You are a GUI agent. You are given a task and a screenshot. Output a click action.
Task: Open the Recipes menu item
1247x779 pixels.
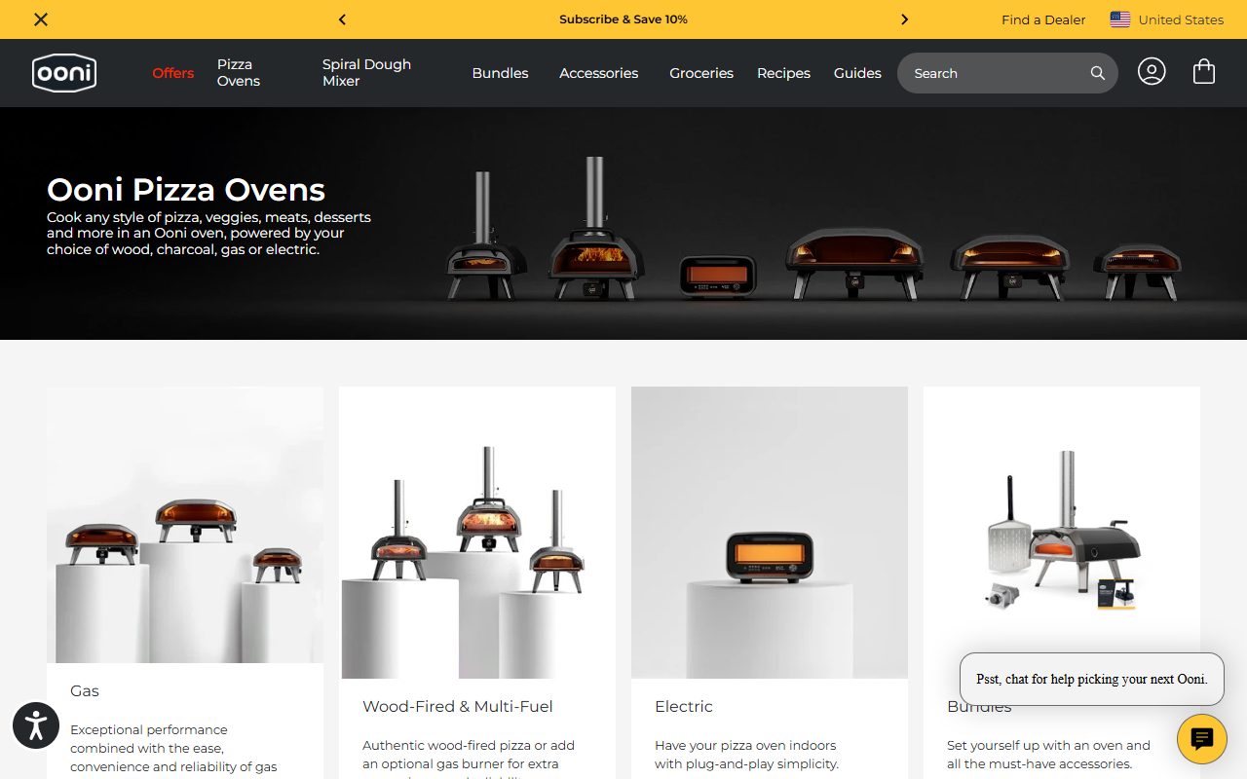(x=783, y=73)
